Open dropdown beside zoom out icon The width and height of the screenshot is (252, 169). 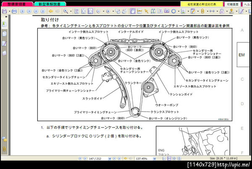[103, 11]
